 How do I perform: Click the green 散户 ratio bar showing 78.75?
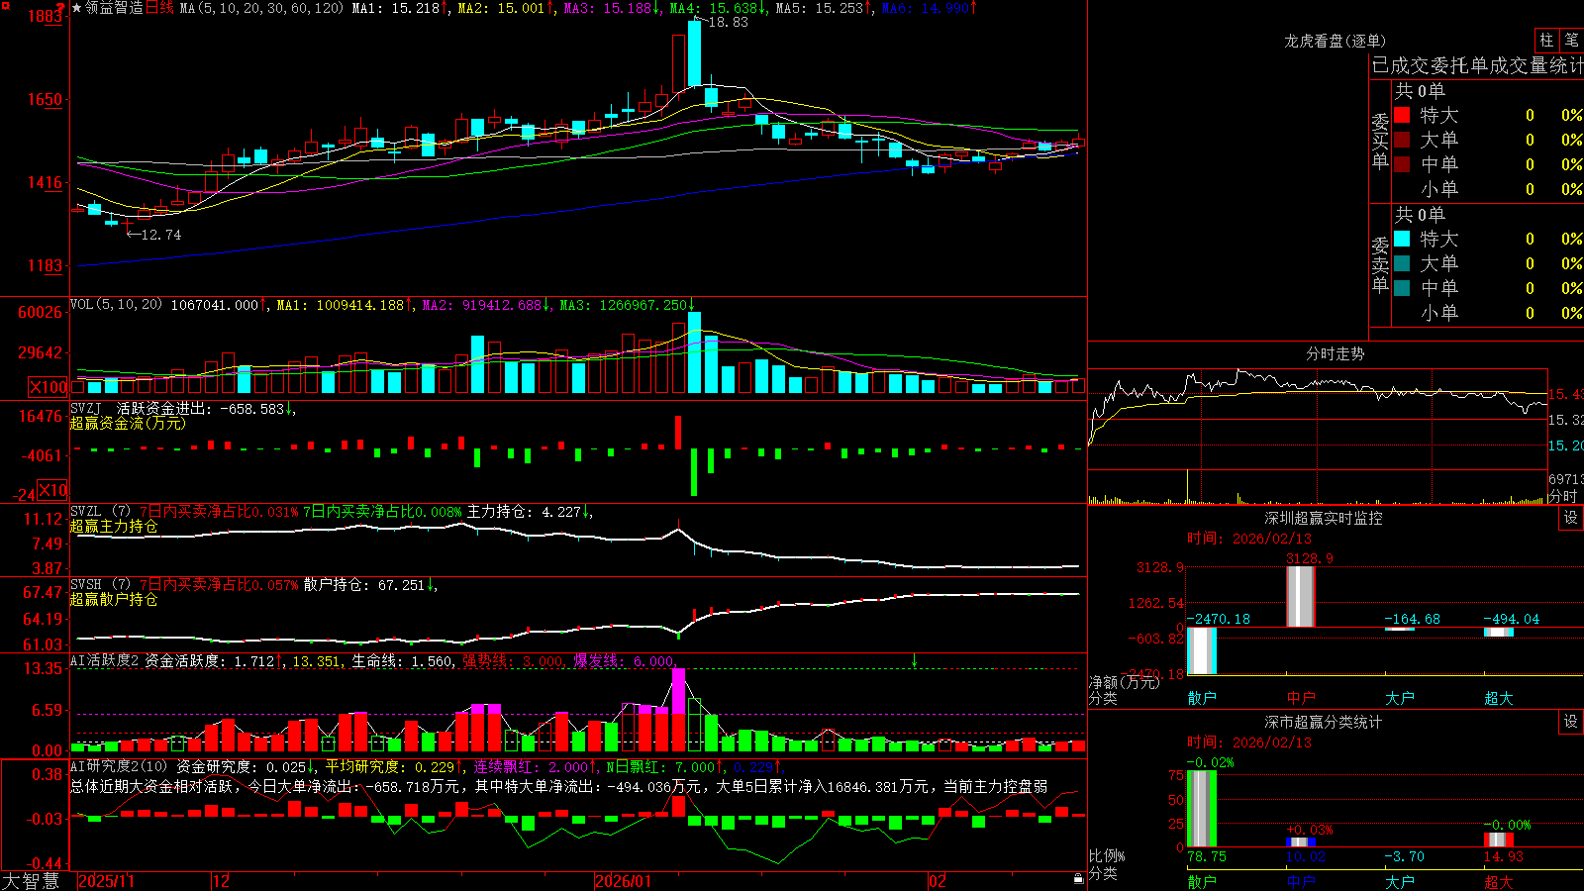tap(1202, 809)
